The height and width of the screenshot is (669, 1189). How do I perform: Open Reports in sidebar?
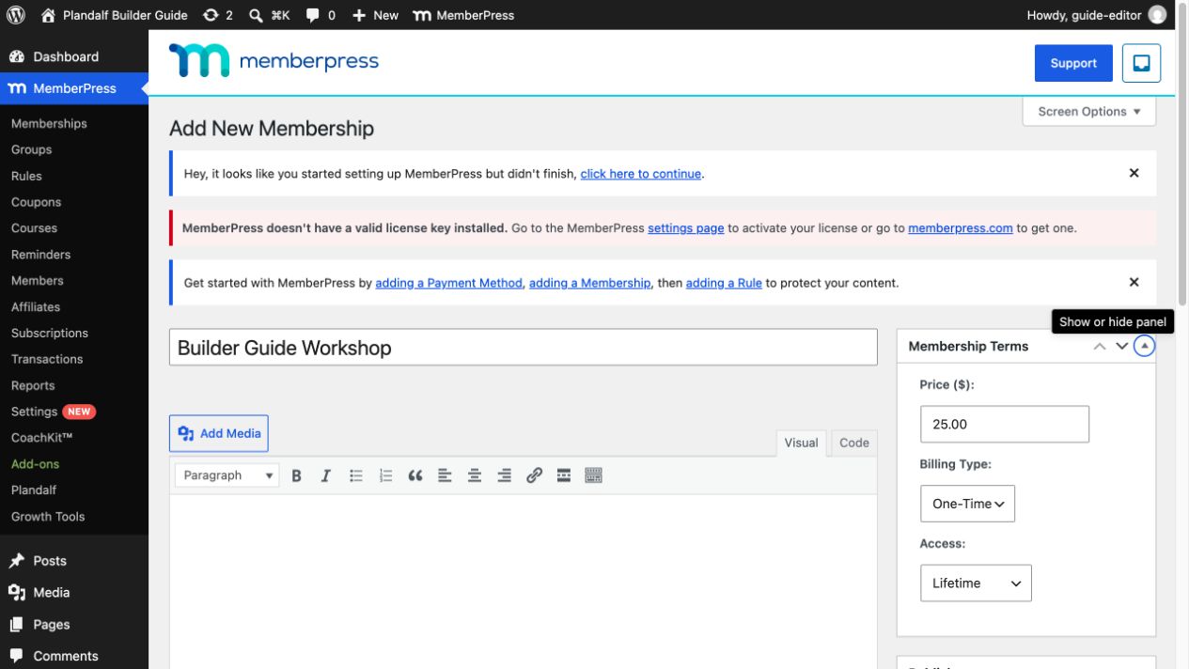33,385
